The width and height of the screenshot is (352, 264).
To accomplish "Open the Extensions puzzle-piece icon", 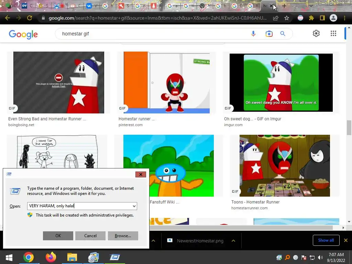I will click(311, 18).
